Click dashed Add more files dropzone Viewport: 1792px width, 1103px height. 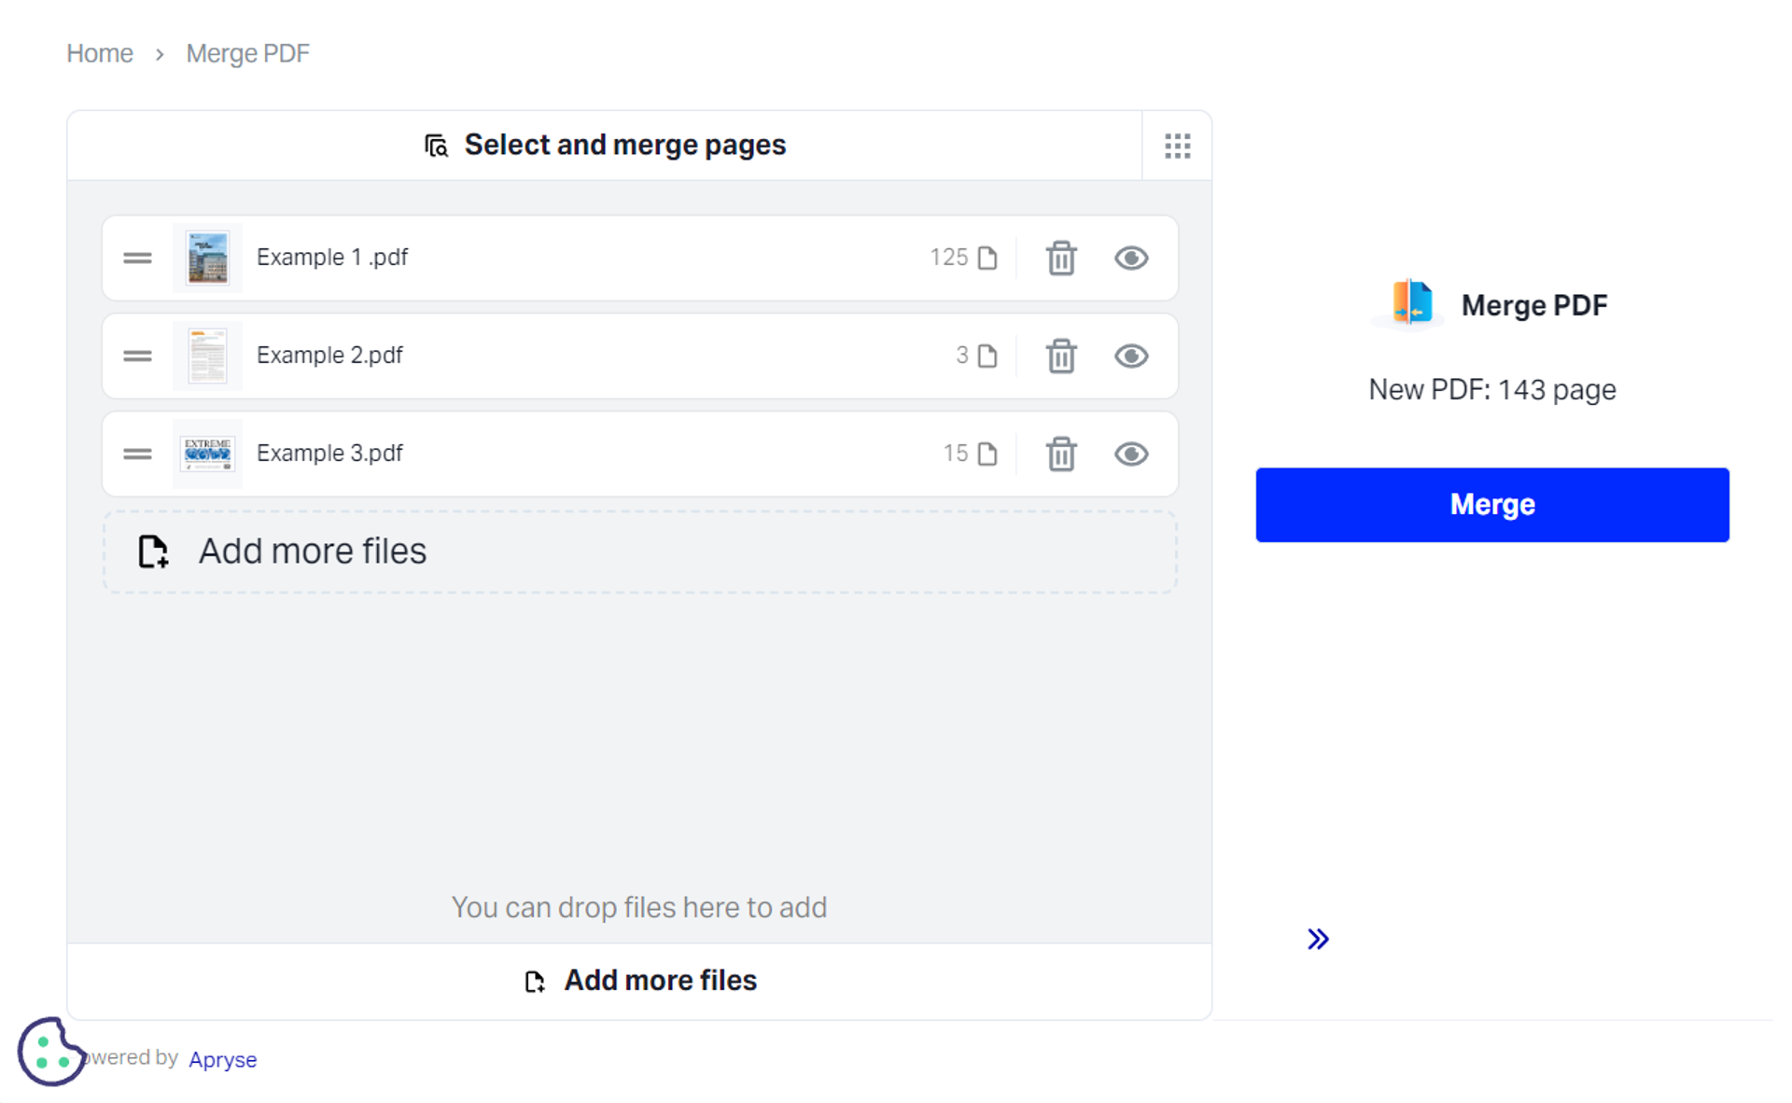tap(639, 551)
